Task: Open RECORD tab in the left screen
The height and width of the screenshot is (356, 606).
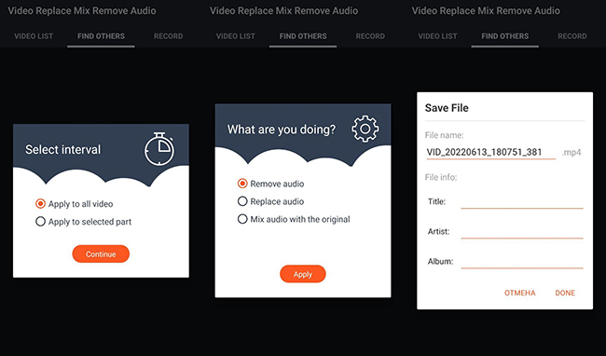Action: pyautogui.click(x=168, y=36)
